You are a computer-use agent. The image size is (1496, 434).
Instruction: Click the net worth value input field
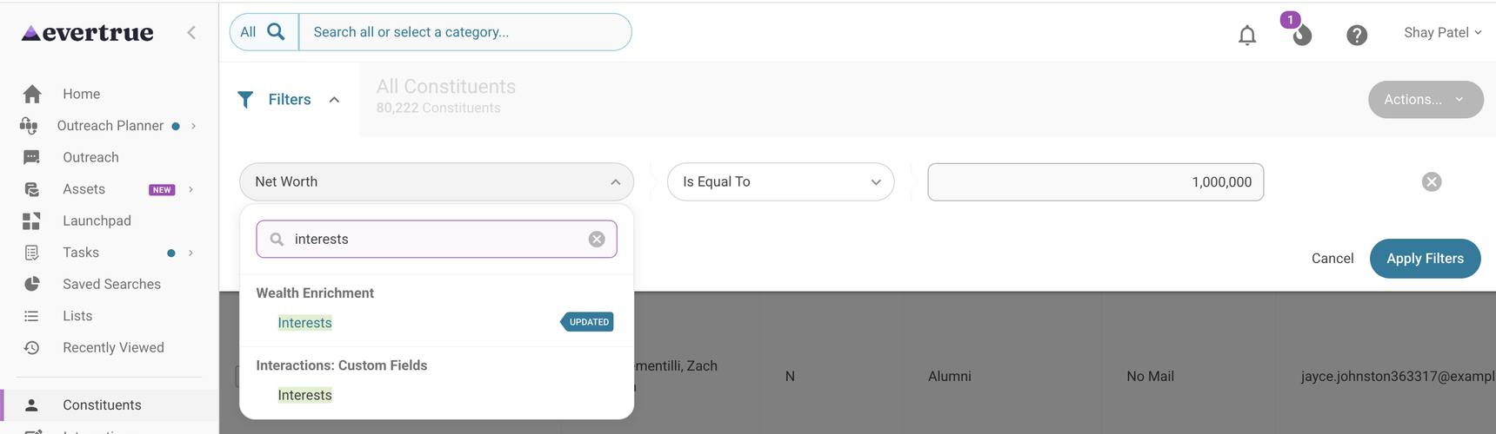[1095, 181]
